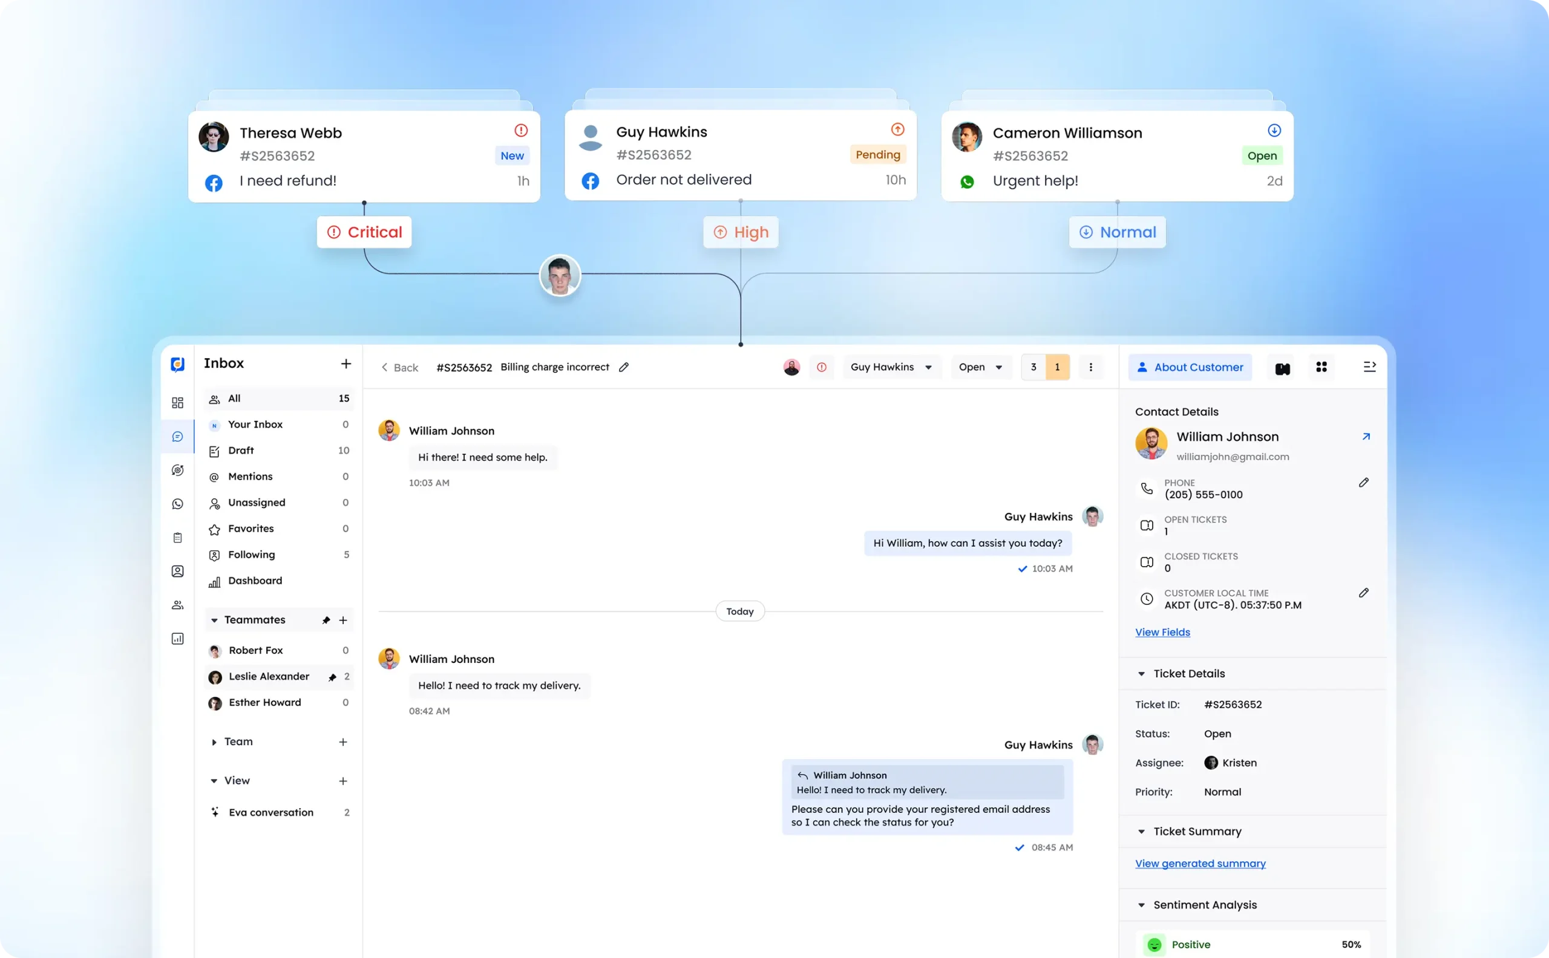Open View Fields in Contact Details
The image size is (1549, 958).
point(1162,631)
